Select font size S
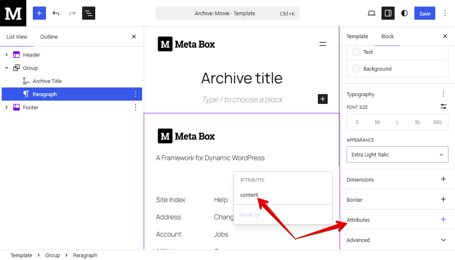455x260 pixels. point(357,122)
